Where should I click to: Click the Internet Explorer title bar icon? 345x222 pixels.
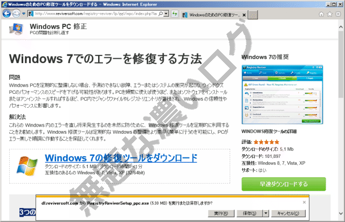(x=4, y=4)
